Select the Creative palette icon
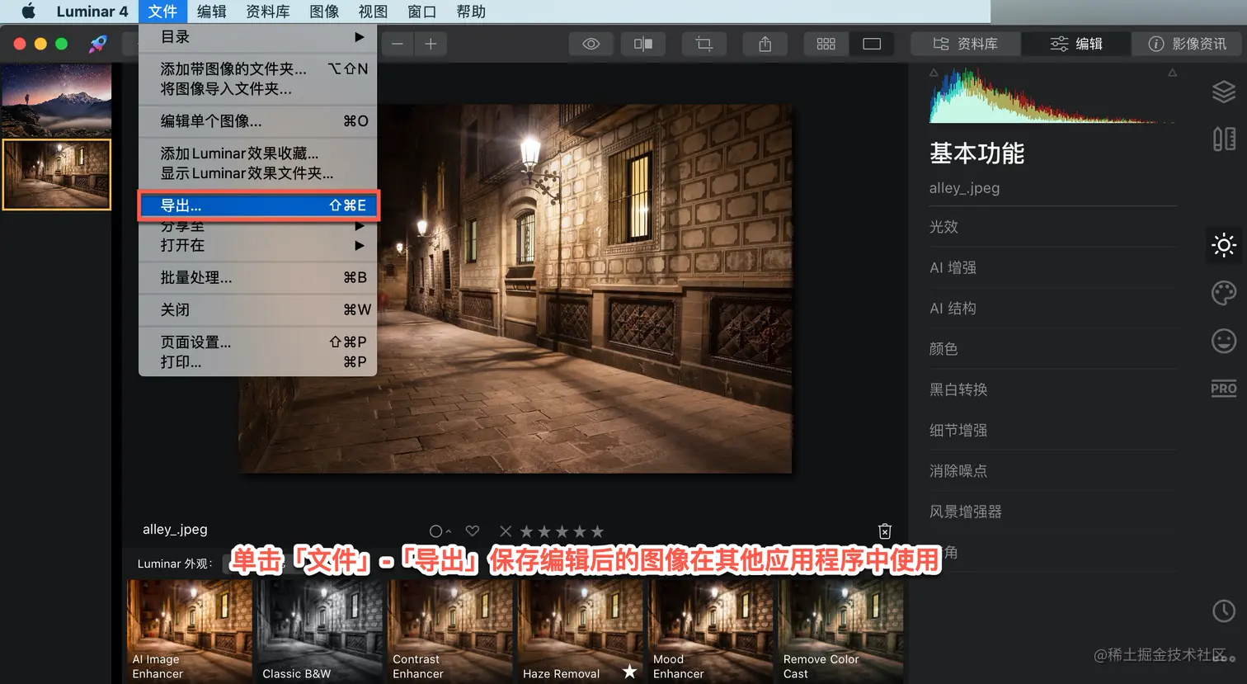The width and height of the screenshot is (1247, 684). tap(1224, 293)
